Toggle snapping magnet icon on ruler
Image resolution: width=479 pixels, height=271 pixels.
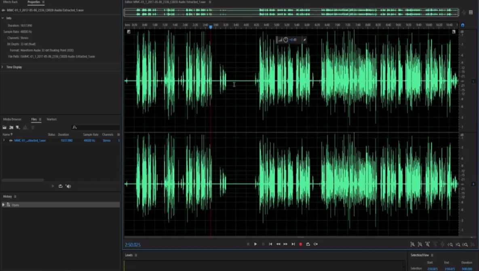[462, 25]
